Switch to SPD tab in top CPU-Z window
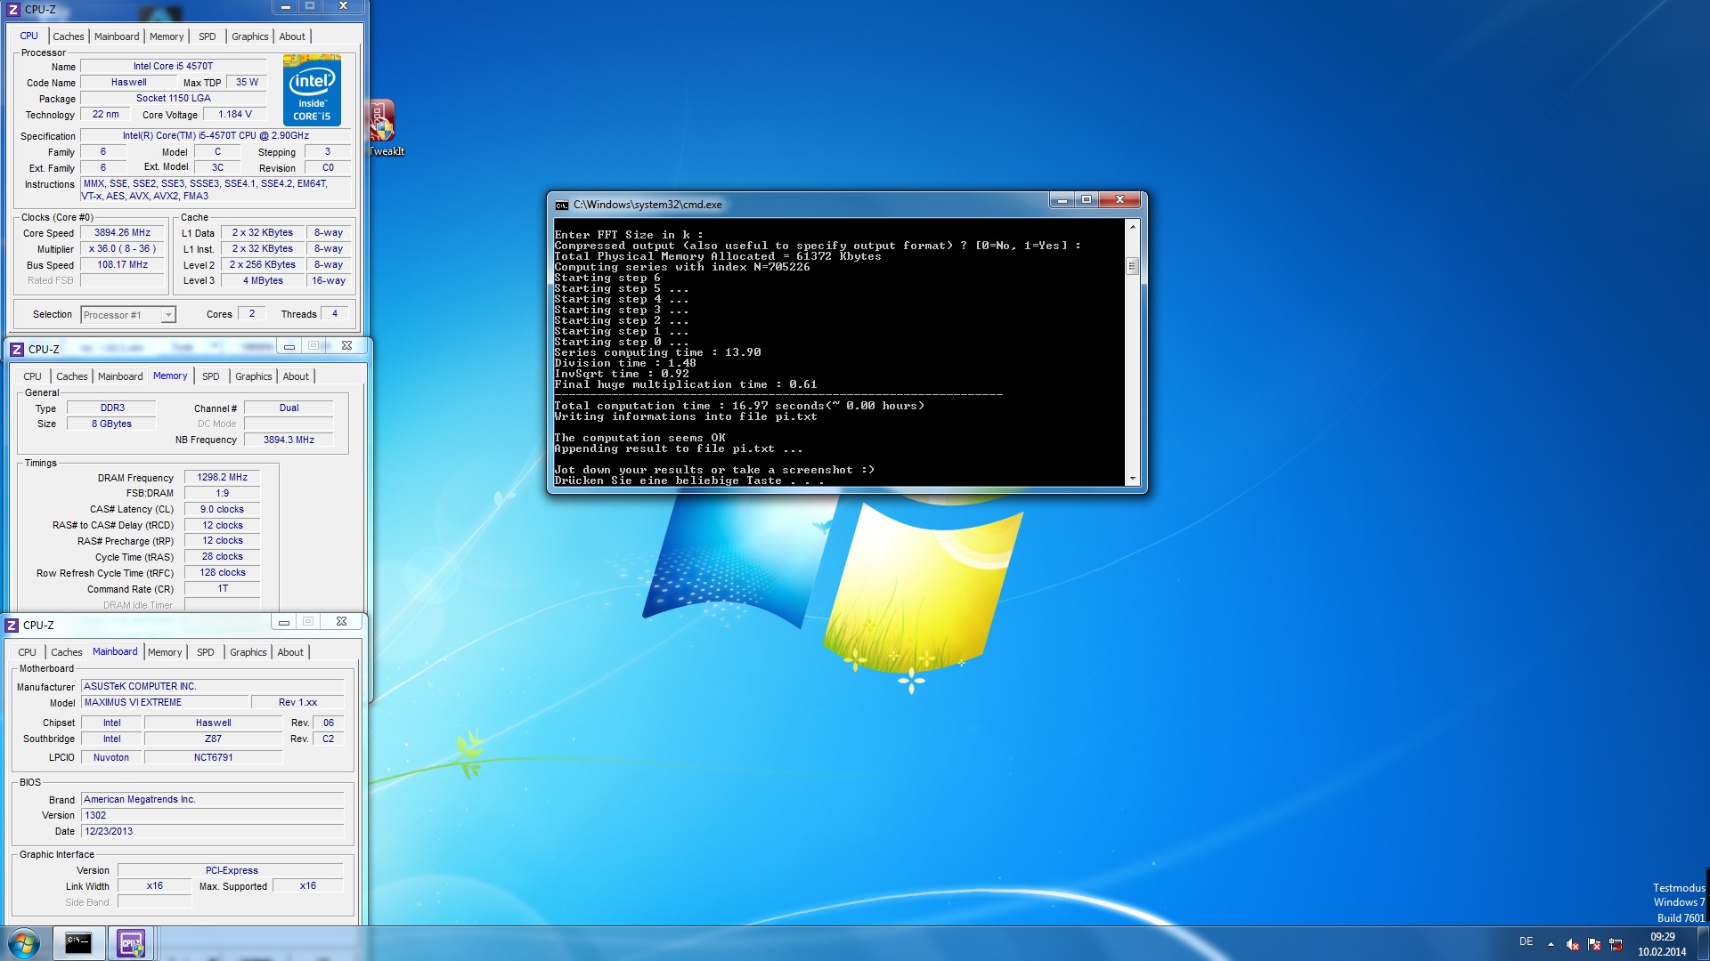1710x961 pixels. [x=207, y=36]
